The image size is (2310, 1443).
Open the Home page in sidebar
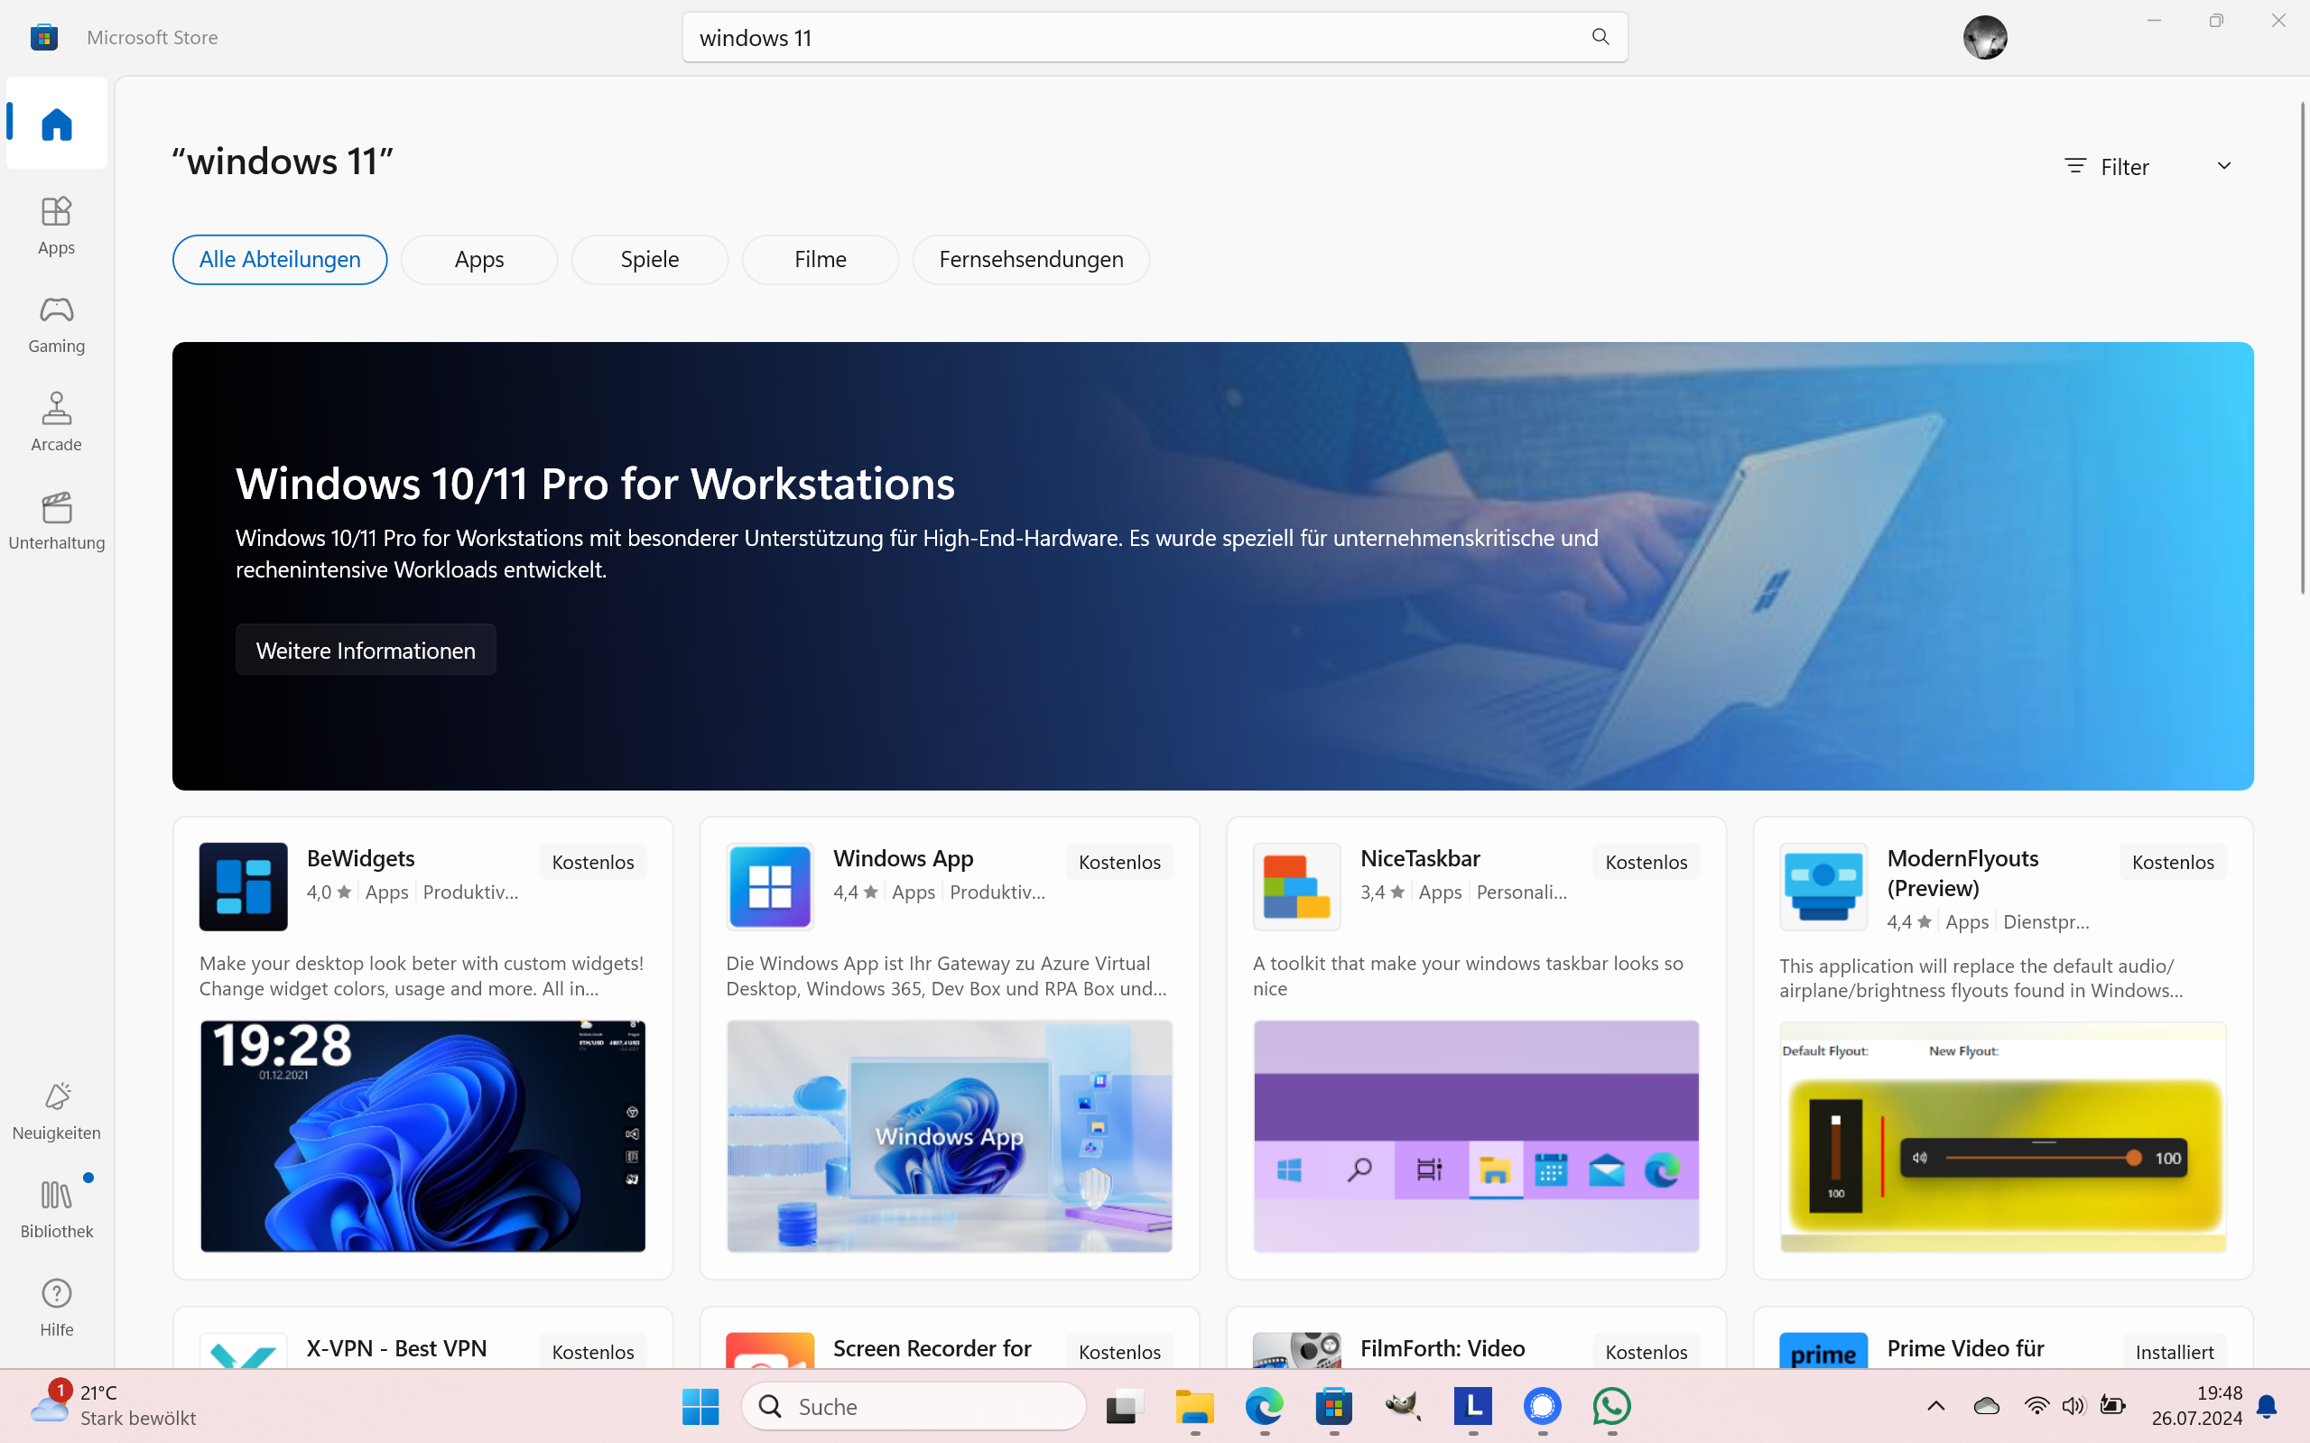point(56,124)
